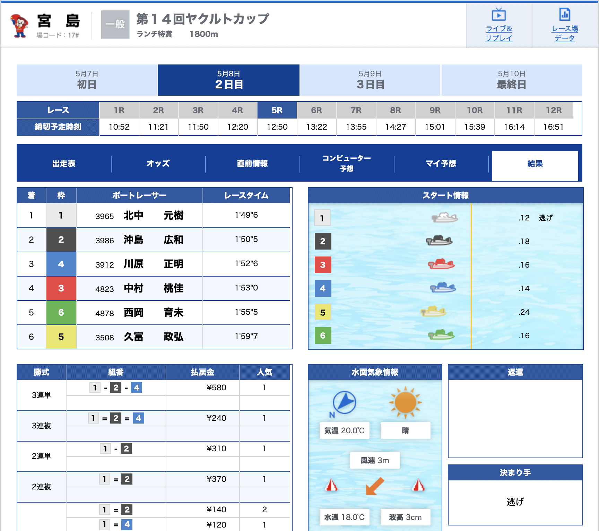Open the race venue data document icon
Viewport: 599px width, 531px height.
[565, 15]
